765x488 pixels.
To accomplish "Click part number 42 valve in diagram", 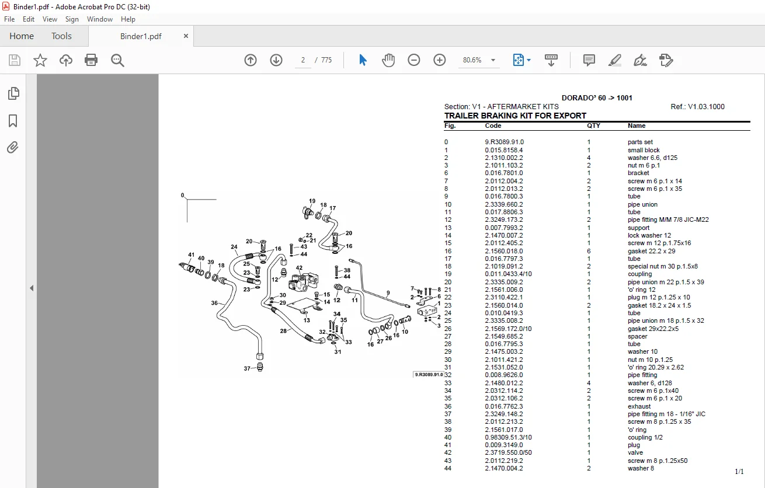I will 299,268.
